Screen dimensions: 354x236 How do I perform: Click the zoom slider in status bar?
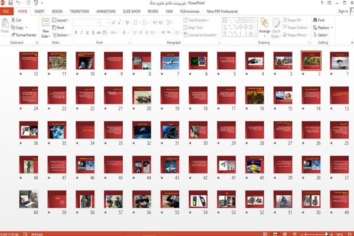click(316, 234)
